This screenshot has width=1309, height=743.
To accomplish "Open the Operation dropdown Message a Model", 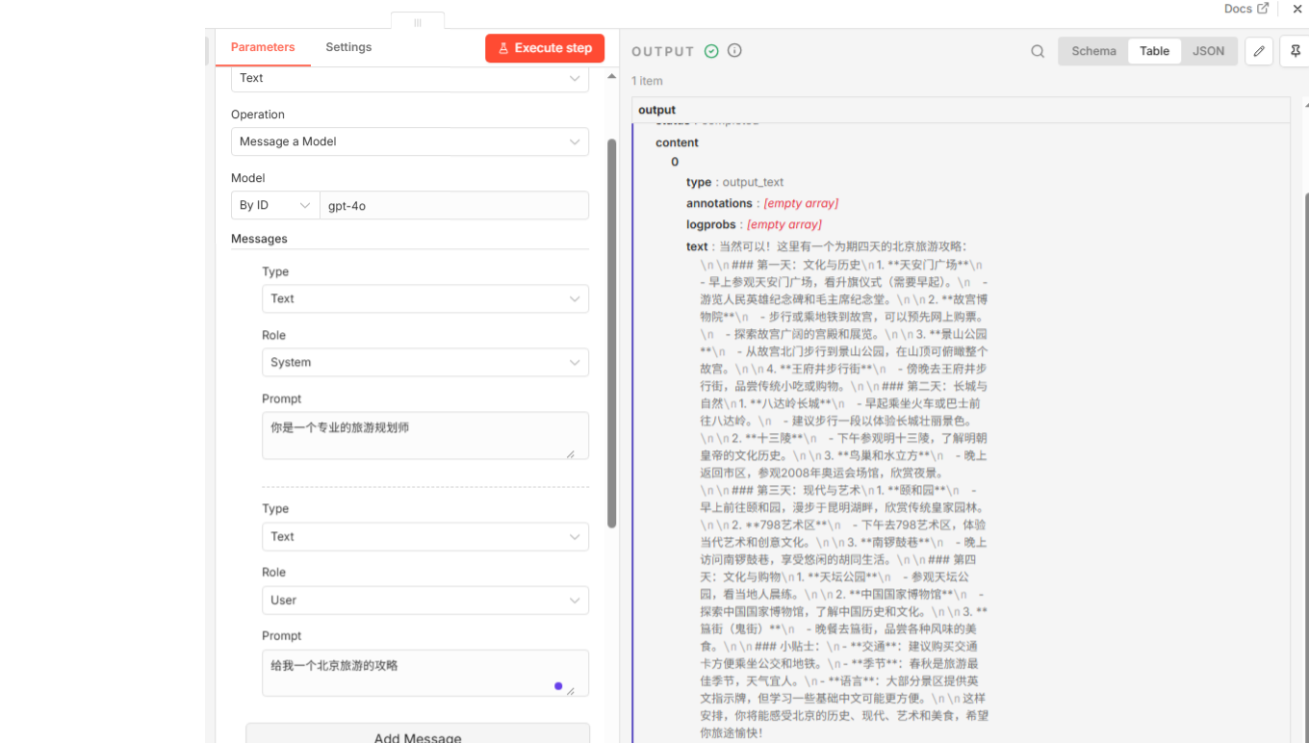I will (x=410, y=141).
